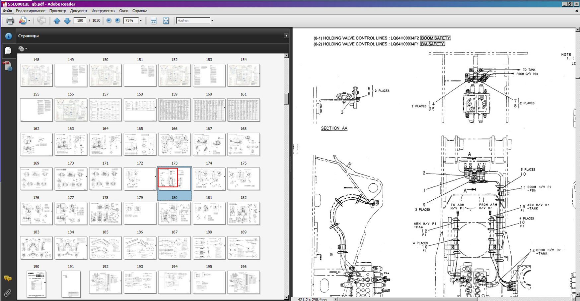Click the thumbnails panel scrollbar handle

[x=286, y=99]
